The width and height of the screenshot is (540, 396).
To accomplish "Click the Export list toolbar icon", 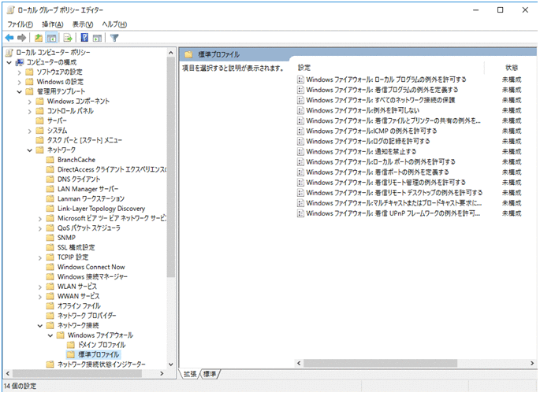I will click(x=68, y=38).
